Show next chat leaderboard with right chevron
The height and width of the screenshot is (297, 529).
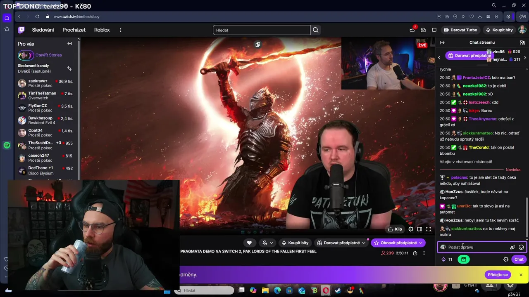coord(525,57)
